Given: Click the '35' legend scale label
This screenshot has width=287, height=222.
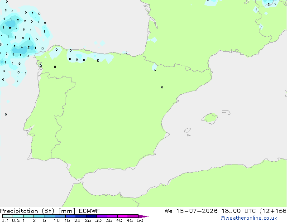Looking at the screenshot, I should pos(109,220).
